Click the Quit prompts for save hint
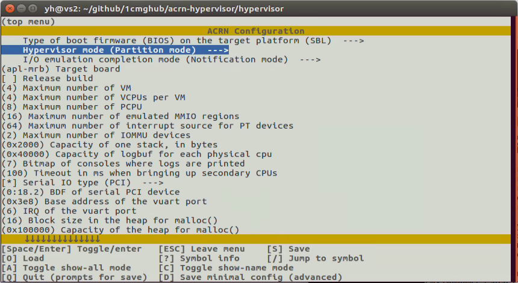Screen dimensions: 518x283 [74, 278]
